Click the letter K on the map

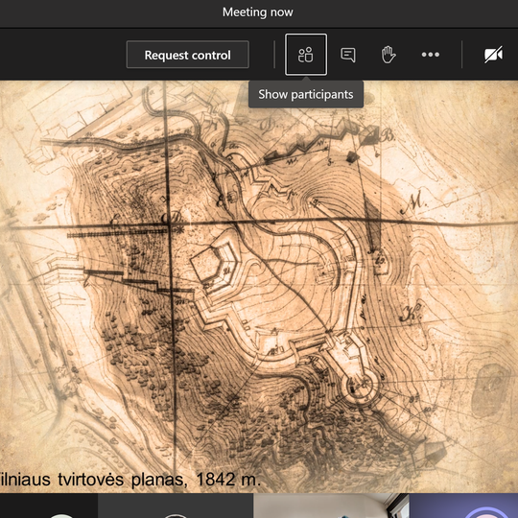(x=411, y=311)
